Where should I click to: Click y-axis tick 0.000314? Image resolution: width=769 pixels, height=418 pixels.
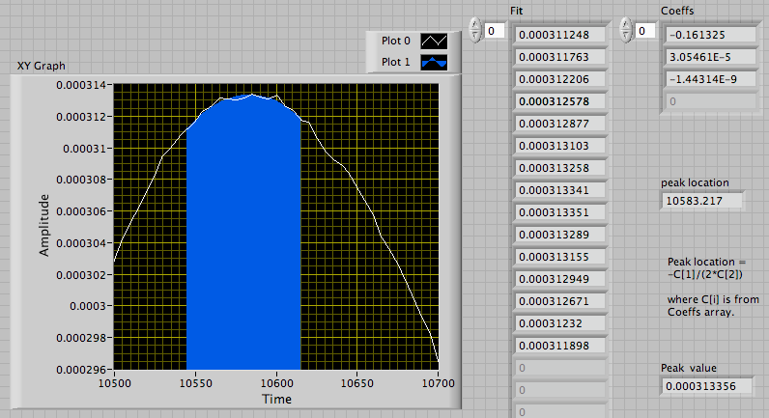pos(81,85)
